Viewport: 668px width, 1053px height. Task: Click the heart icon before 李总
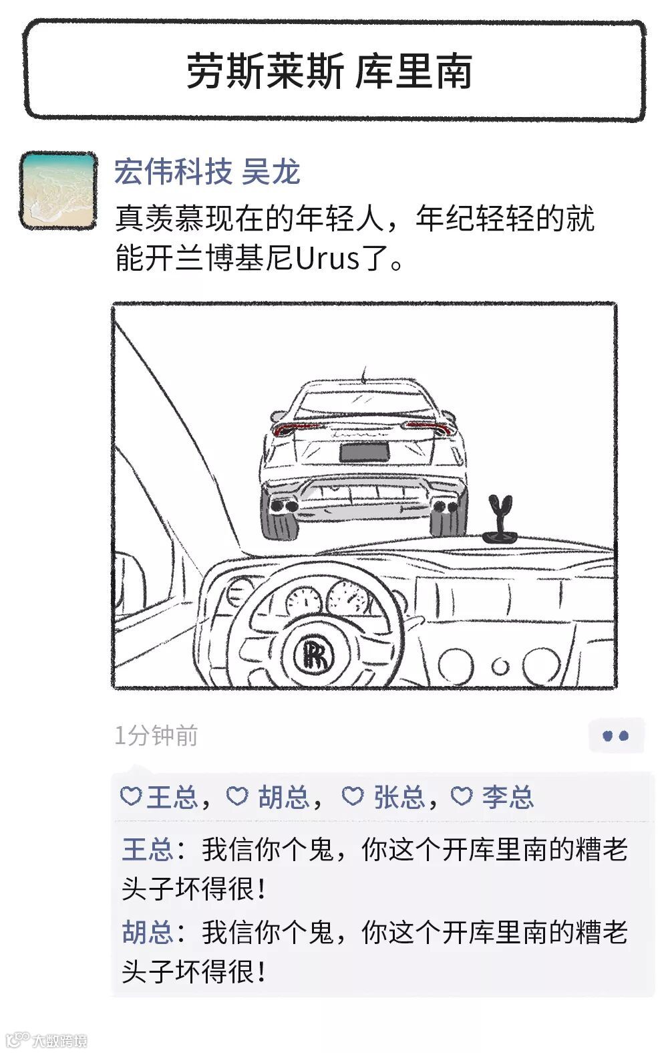coord(462,796)
